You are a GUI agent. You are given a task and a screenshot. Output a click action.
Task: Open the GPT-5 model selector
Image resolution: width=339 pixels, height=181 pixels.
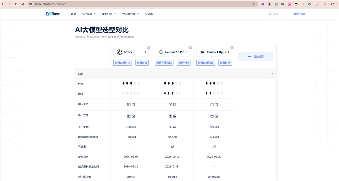(131, 52)
